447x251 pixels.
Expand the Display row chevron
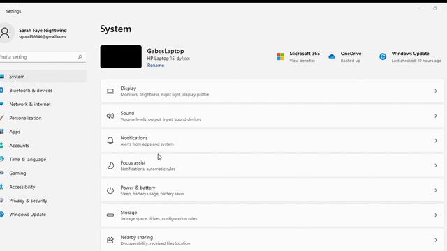[x=436, y=91]
